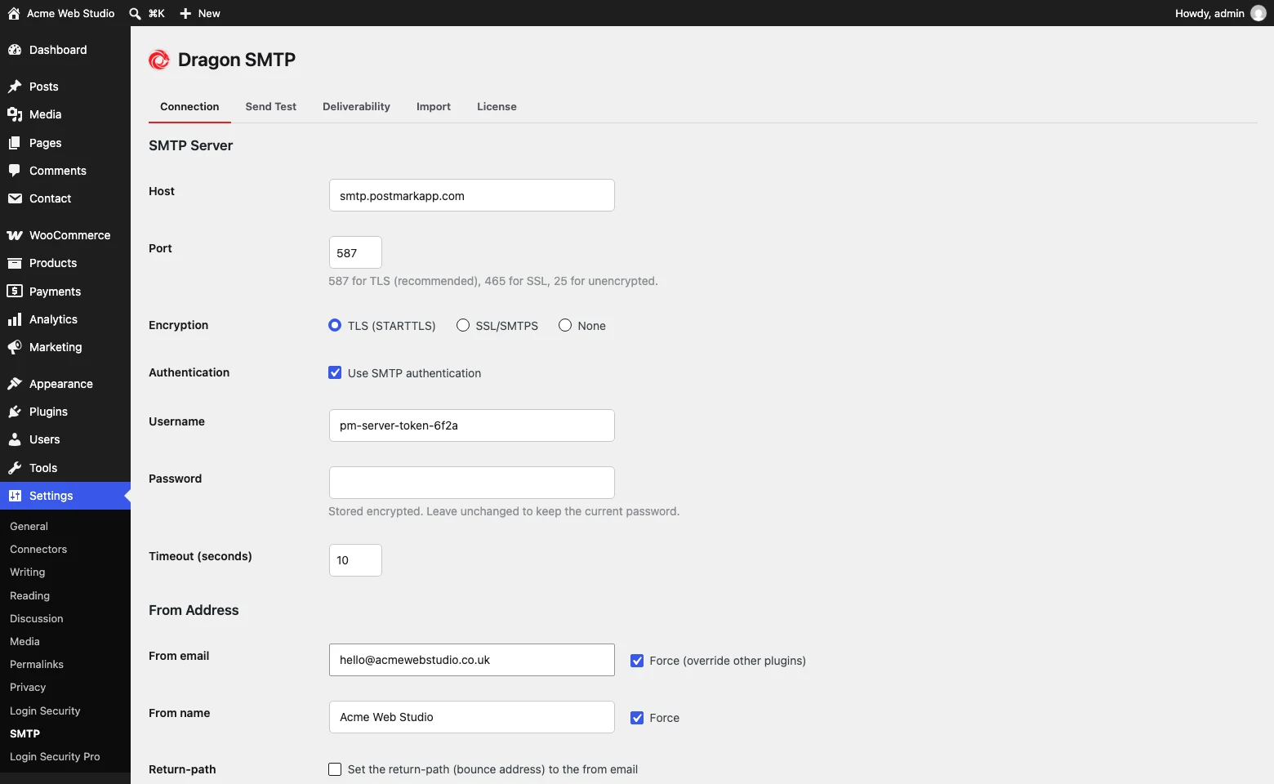This screenshot has width=1274, height=784.
Task: Click the Plugins plug icon
Action: [15, 412]
